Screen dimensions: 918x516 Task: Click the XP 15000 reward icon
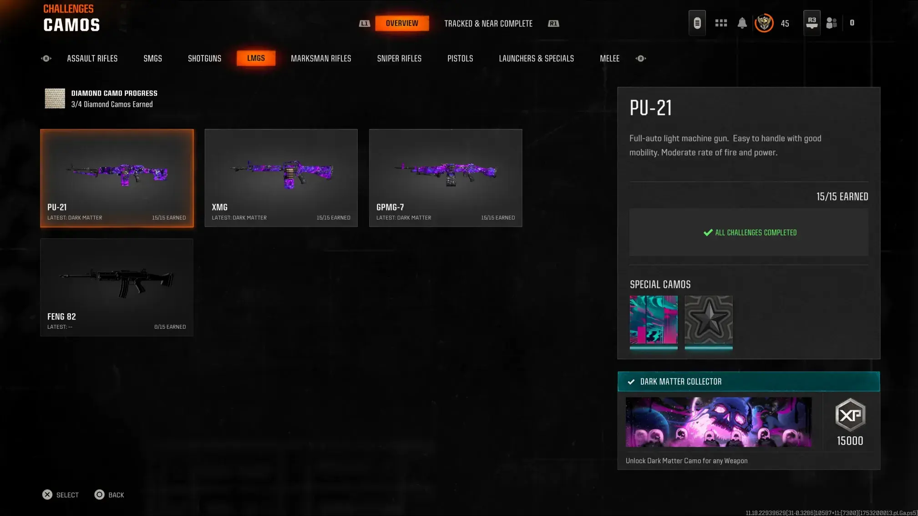[850, 415]
